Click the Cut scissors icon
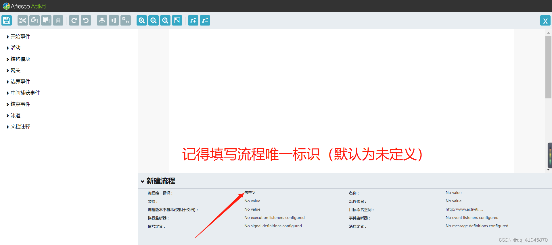Image resolution: width=552 pixels, height=245 pixels. pos(23,20)
